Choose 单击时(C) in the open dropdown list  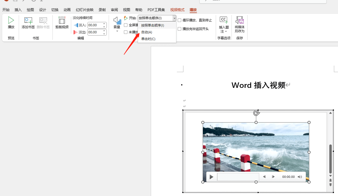[148, 39]
